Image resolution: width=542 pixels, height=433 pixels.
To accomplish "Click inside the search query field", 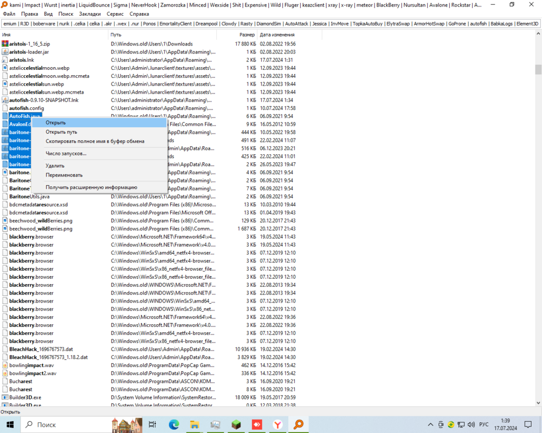I will coord(270,24).
